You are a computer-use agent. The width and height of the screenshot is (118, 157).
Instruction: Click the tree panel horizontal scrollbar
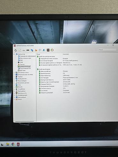click(25, 121)
